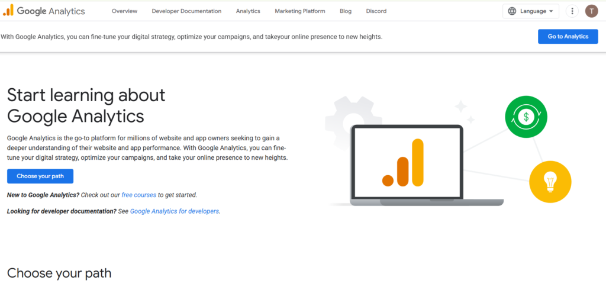Open the Overview nav item

pos(124,11)
